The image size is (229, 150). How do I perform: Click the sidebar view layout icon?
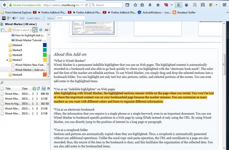point(3,30)
